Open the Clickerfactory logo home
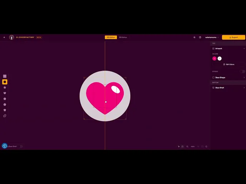The height and width of the screenshot is (184, 246). click(12, 37)
